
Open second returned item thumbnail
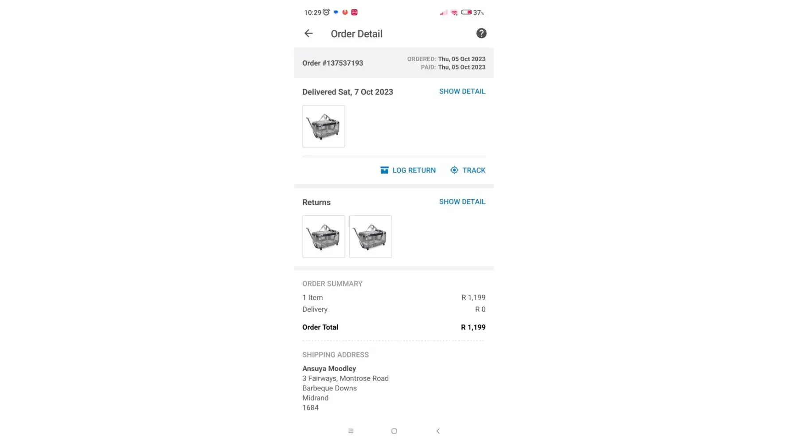(x=370, y=237)
